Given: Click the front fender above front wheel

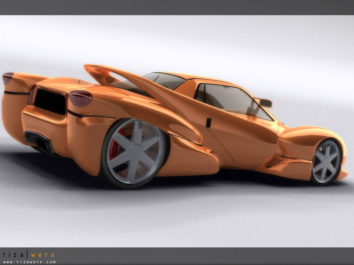Looking at the screenshot, I should (311, 136).
